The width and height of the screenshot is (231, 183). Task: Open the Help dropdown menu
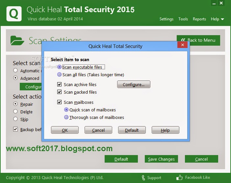tap(217, 19)
